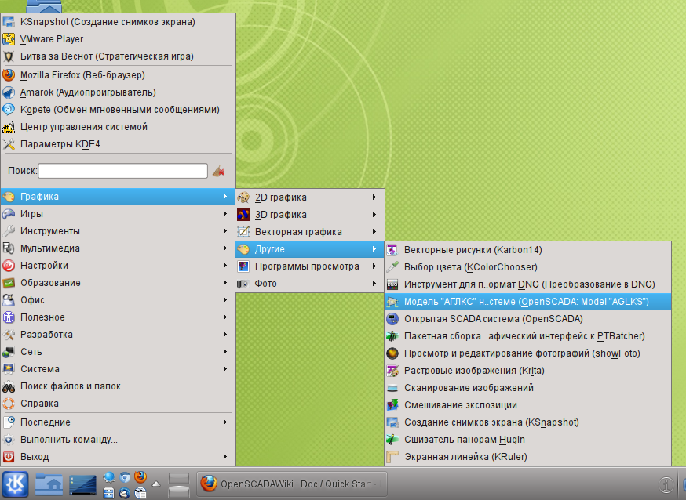This screenshot has height=500, width=686.
Task: Click the Mozilla Firefox icon in menu
Action: pyautogui.click(x=9, y=74)
